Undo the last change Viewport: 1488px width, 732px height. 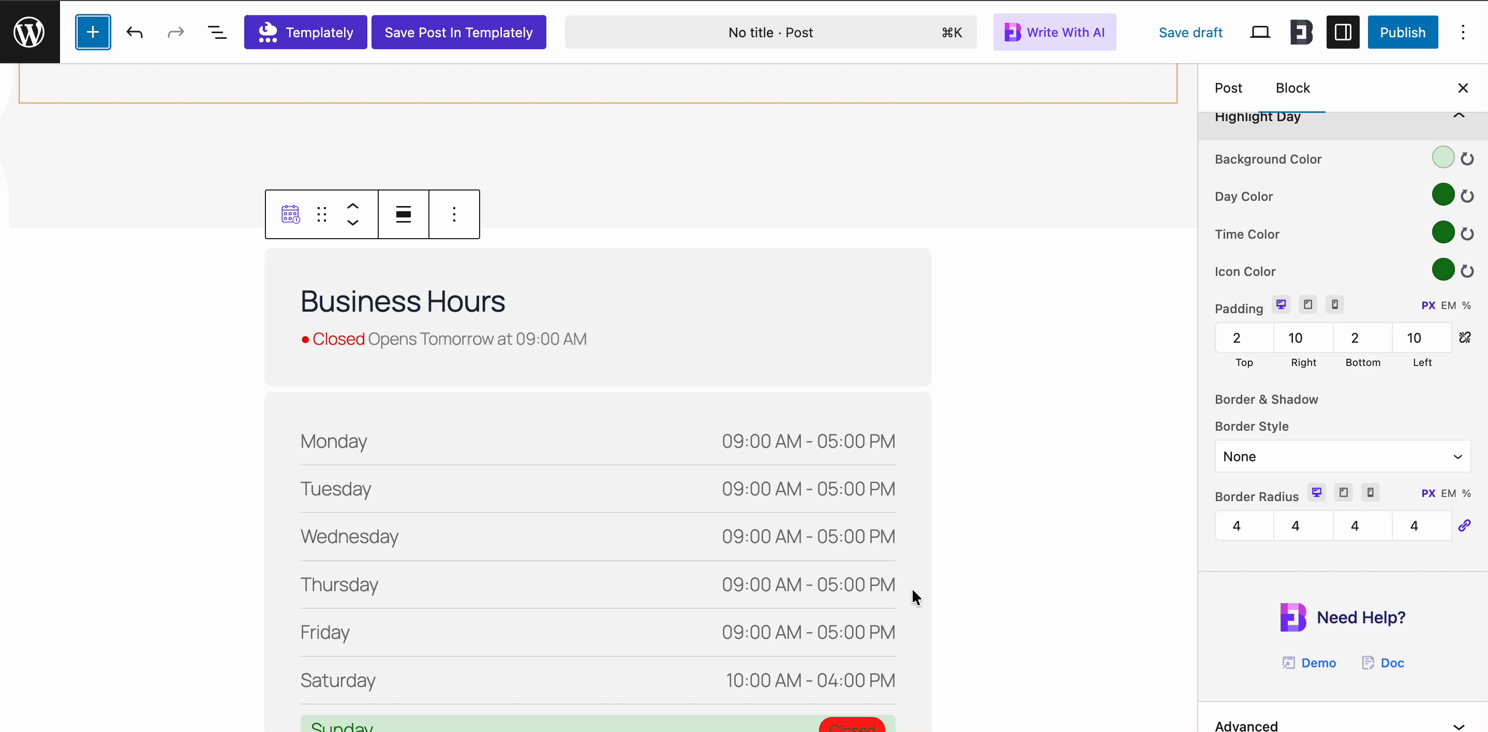pos(135,32)
